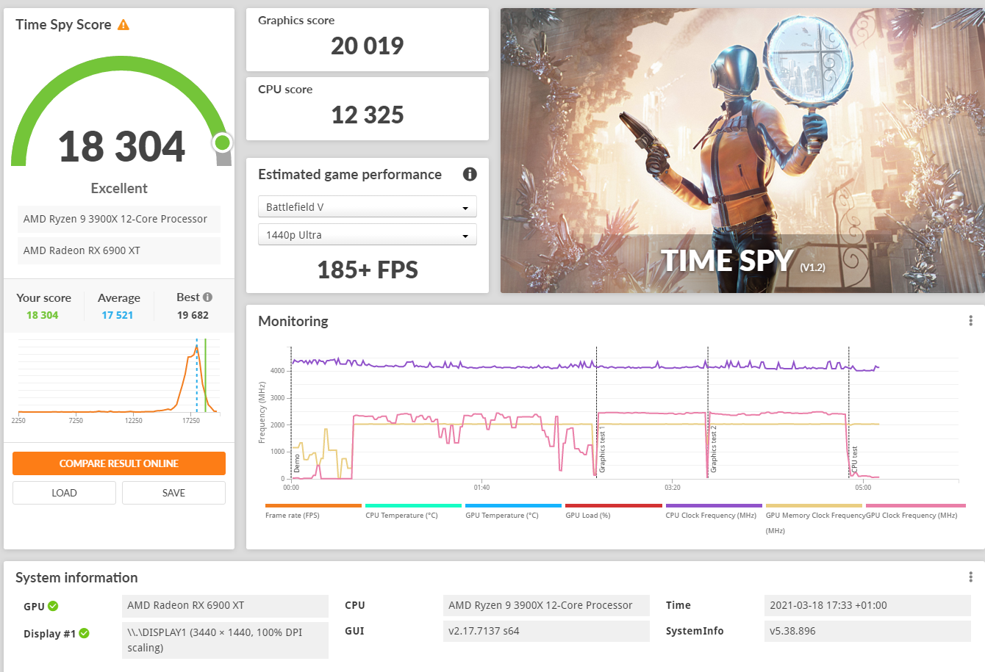Click the SystemInfo version v5.38.896

867,631
